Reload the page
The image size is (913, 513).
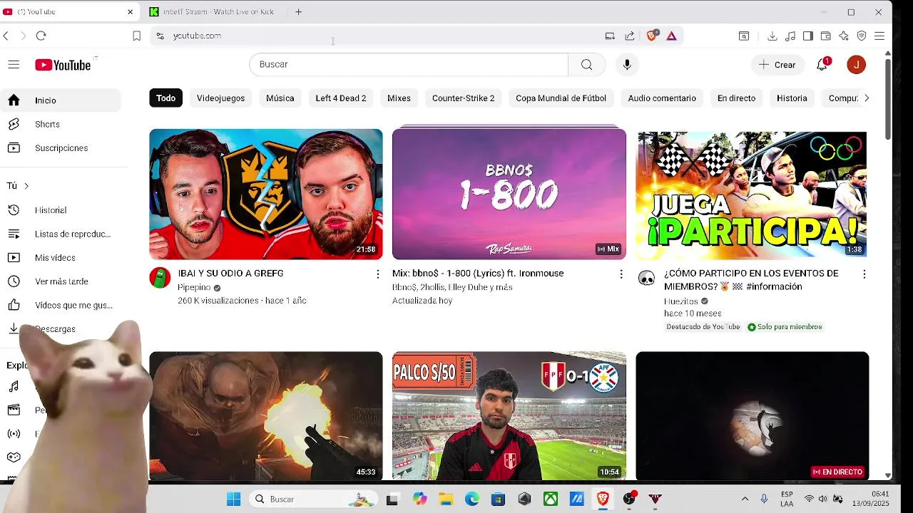tap(41, 36)
